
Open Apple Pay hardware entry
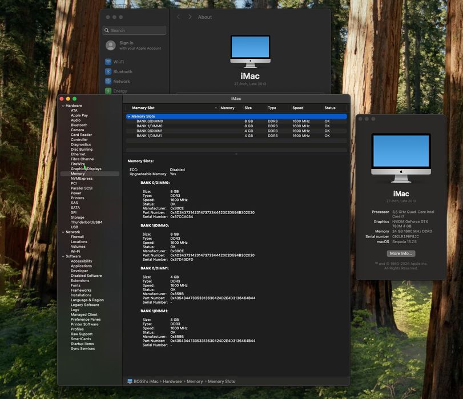click(x=79, y=115)
